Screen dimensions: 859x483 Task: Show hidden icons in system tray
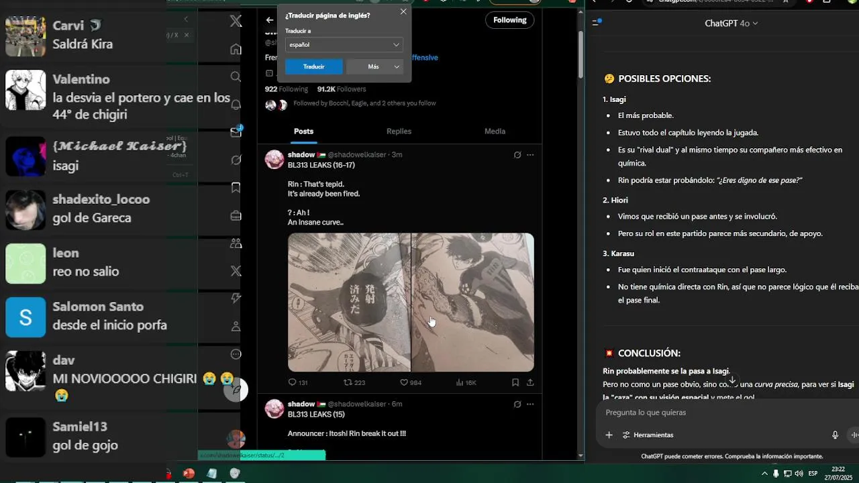pyautogui.click(x=764, y=474)
